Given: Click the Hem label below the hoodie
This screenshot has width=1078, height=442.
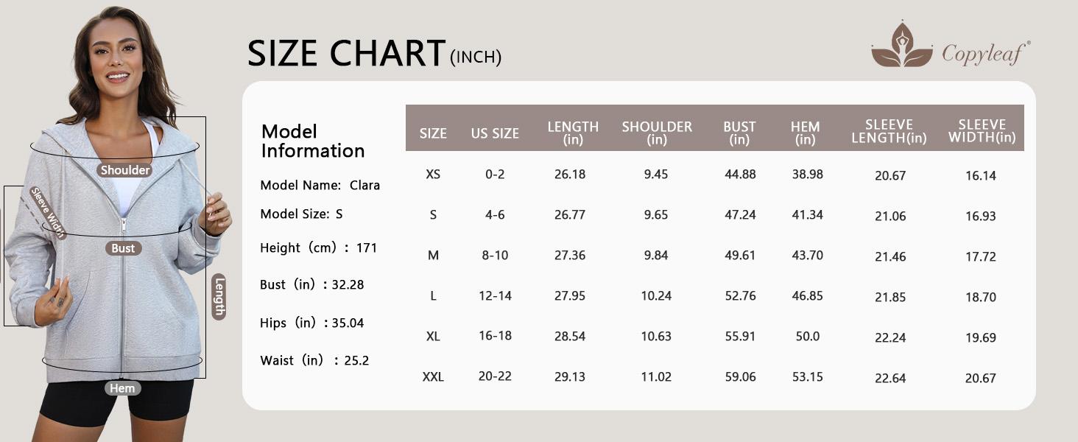Looking at the screenshot, I should [x=122, y=388].
